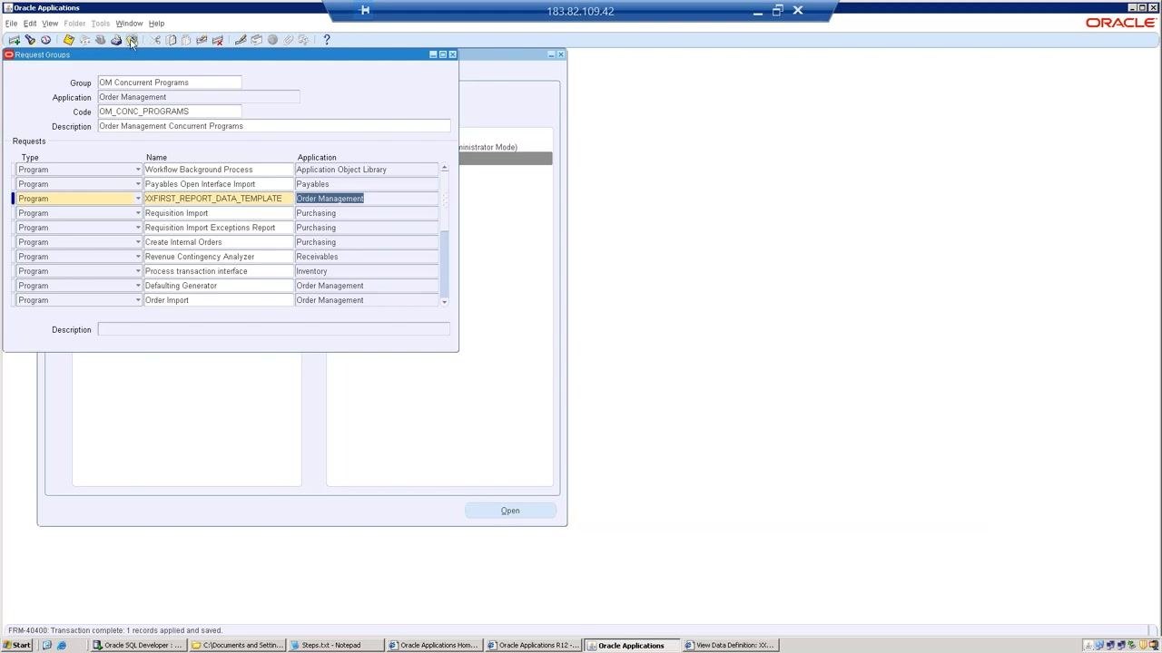Click the Code field OM_CONC_PROGRAMS
The width and height of the screenshot is (1162, 653).
(x=170, y=112)
